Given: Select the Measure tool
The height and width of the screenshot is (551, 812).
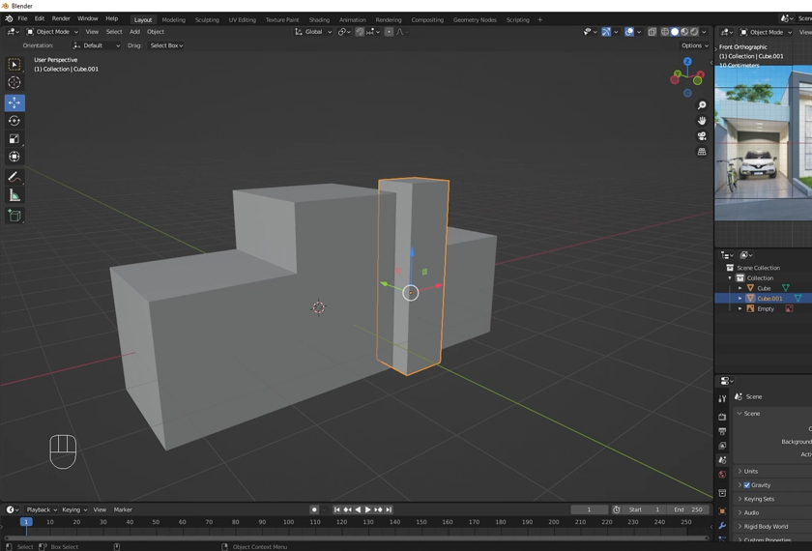Looking at the screenshot, I should coord(14,196).
